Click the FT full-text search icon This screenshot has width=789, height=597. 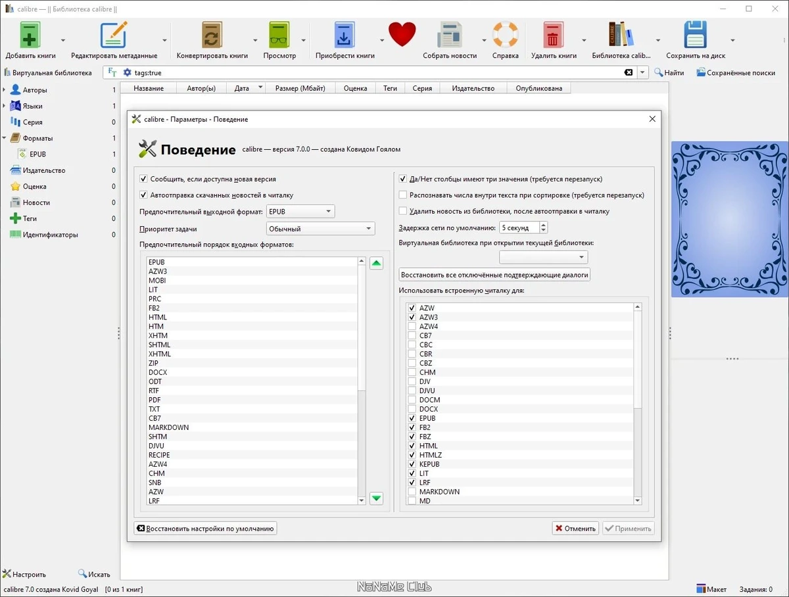coord(112,73)
